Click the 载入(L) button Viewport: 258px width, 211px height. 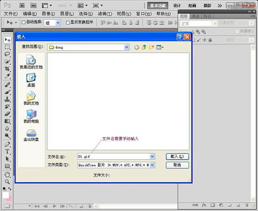pyautogui.click(x=177, y=157)
